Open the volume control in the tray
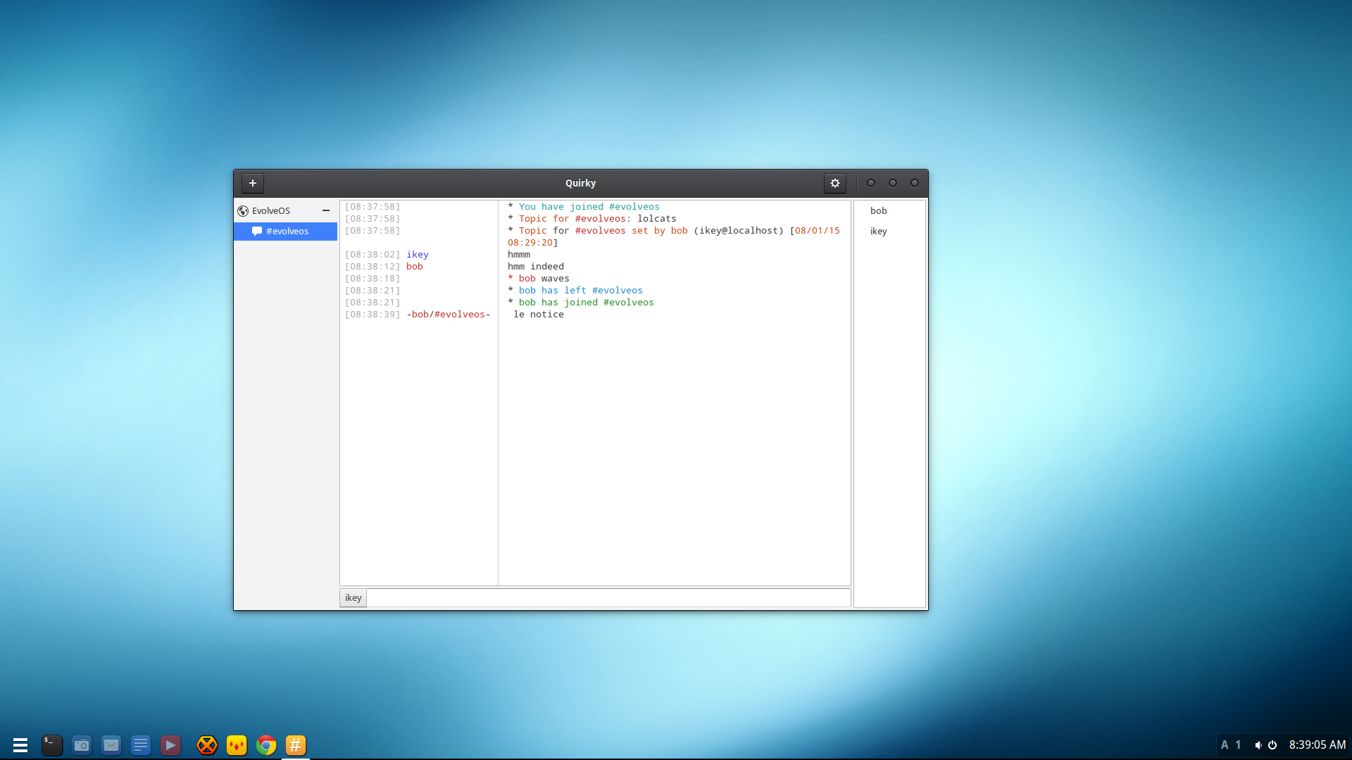This screenshot has height=760, width=1352. pyautogui.click(x=1258, y=745)
